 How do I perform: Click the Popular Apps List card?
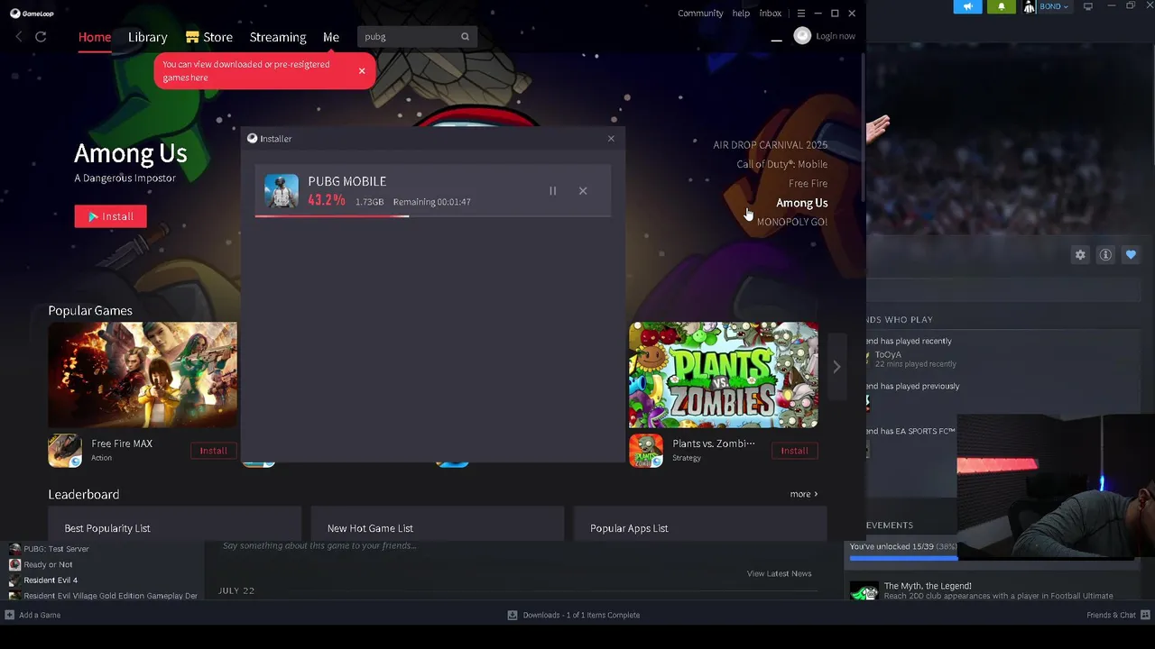(x=700, y=524)
